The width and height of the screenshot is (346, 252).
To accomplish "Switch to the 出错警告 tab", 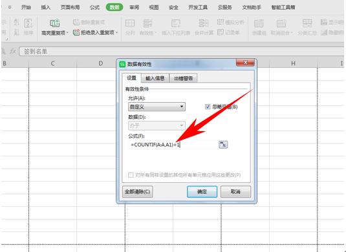I will [x=183, y=78].
